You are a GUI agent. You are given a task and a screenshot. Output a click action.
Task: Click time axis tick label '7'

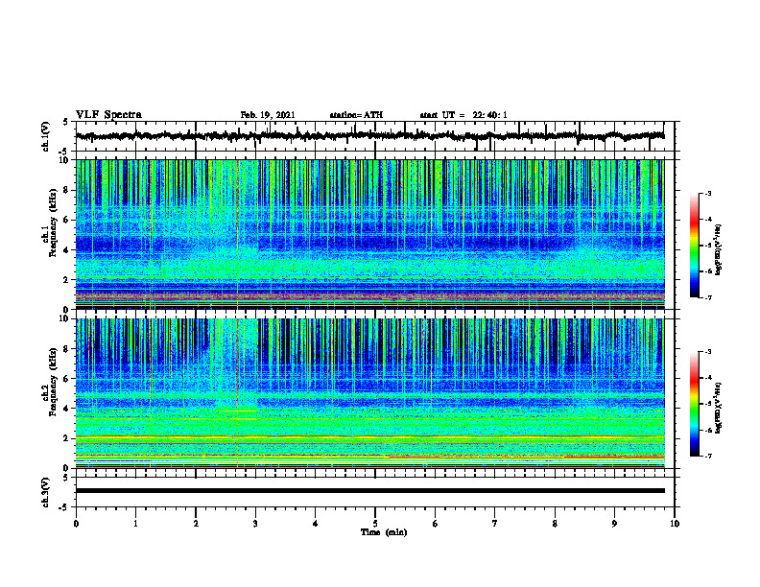click(x=495, y=524)
